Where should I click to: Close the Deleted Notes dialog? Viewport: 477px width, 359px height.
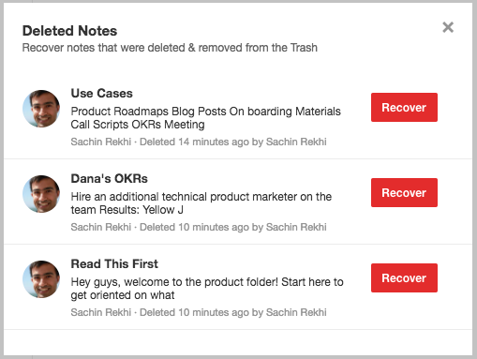pos(448,27)
